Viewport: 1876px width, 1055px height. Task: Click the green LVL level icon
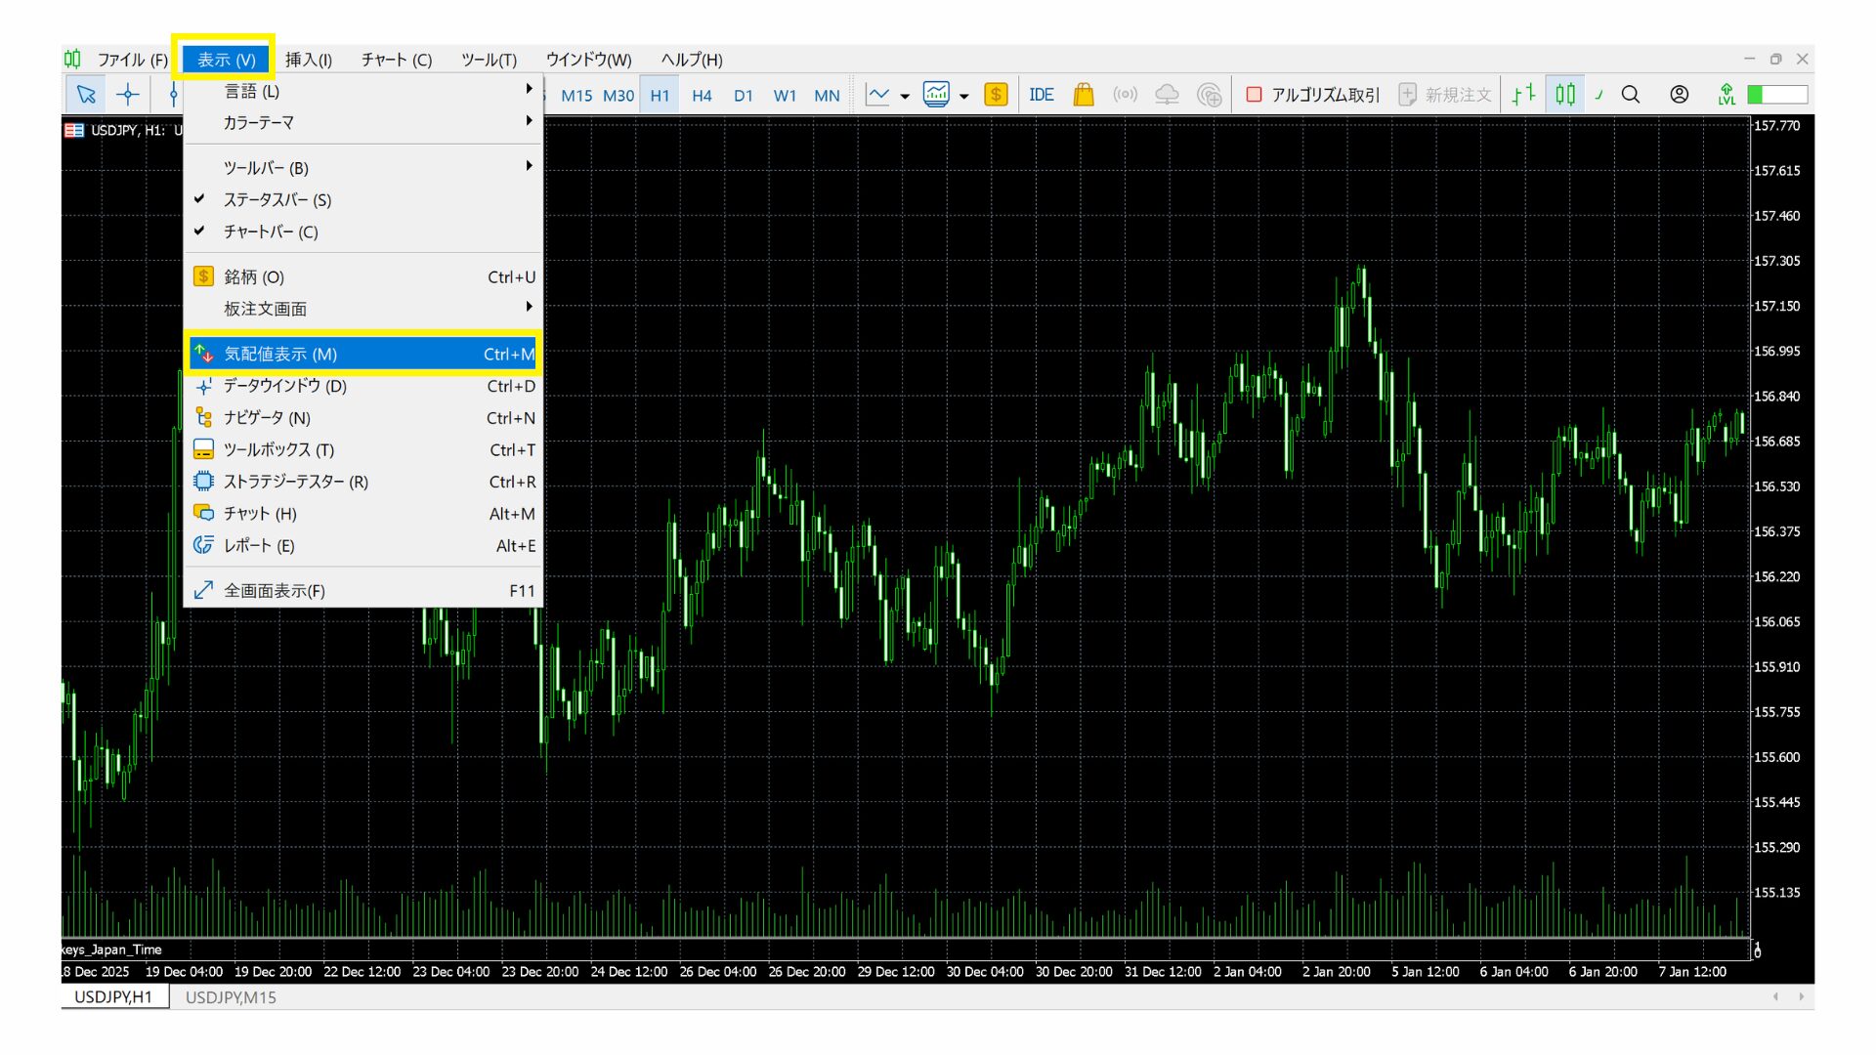(x=1727, y=95)
